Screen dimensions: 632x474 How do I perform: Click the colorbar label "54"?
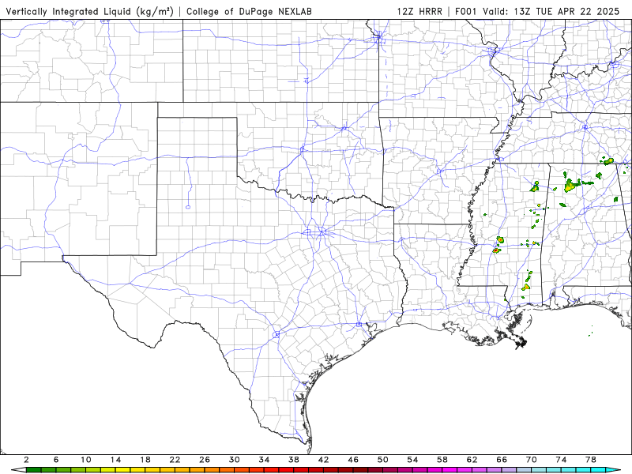[x=412, y=460]
